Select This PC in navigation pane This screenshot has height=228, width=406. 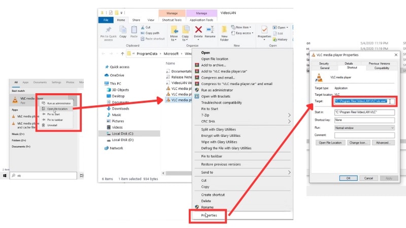point(113,84)
